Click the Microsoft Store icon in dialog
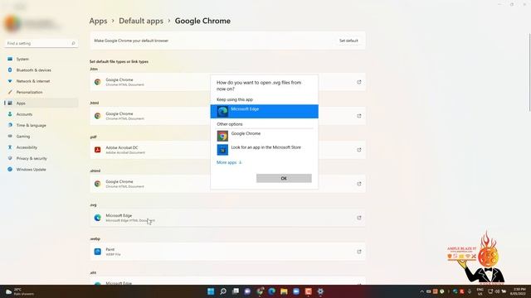The image size is (531, 298). 222,150
